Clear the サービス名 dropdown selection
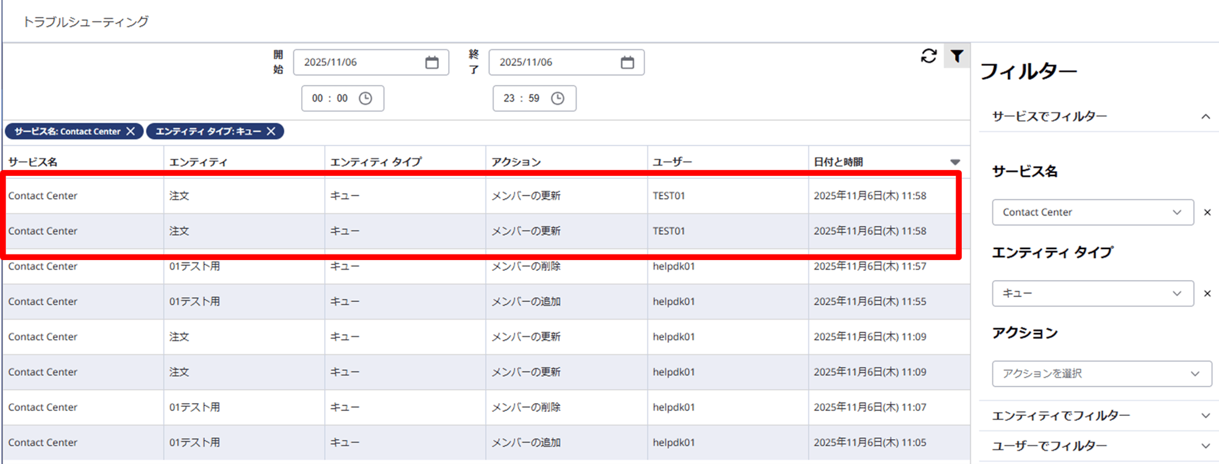Screen dimensions: 1219x464 pos(1207,213)
